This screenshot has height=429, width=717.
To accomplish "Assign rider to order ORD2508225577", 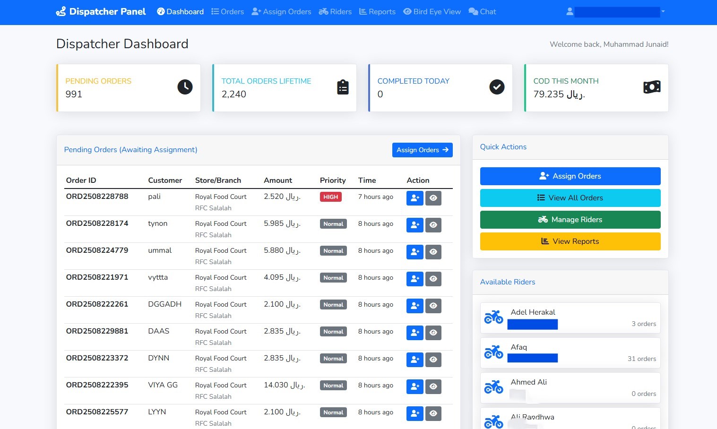I will 415,413.
